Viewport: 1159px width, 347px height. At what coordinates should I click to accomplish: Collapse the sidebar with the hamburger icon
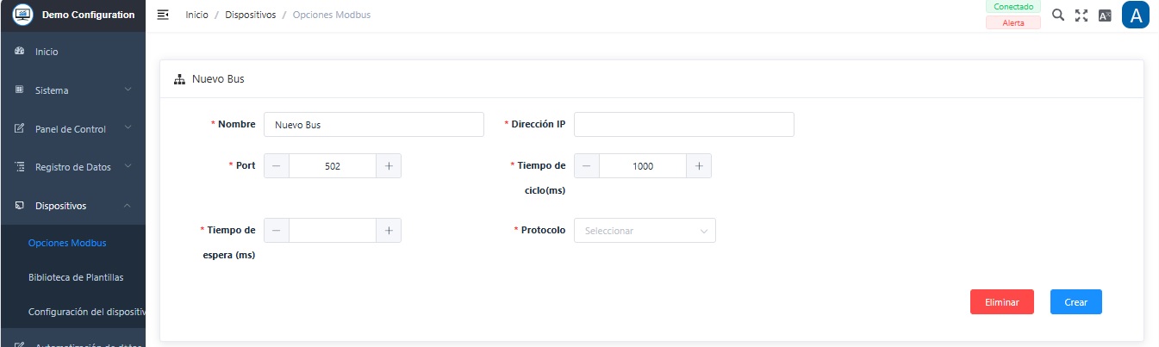point(162,15)
